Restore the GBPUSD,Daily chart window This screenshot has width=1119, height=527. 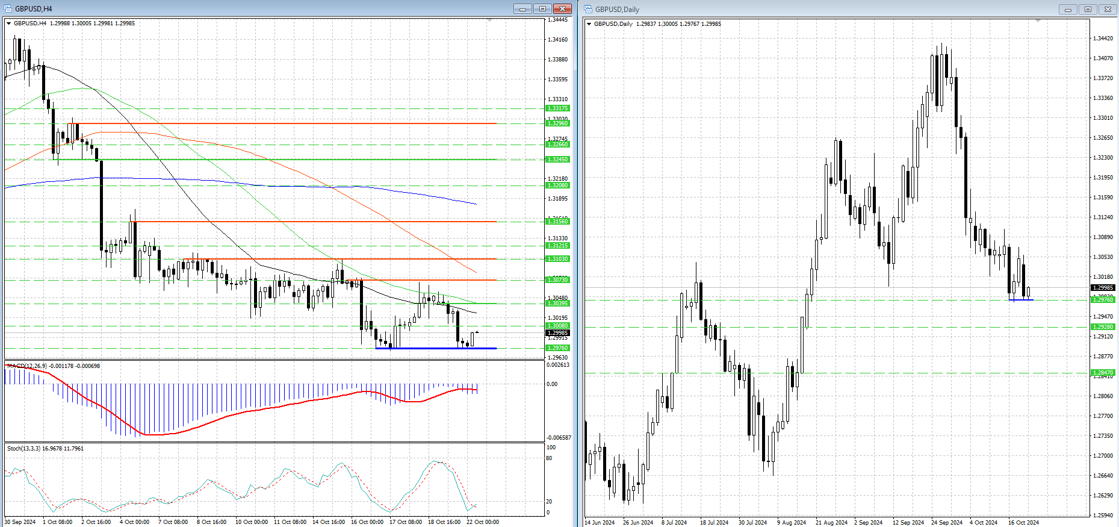click(x=1088, y=10)
